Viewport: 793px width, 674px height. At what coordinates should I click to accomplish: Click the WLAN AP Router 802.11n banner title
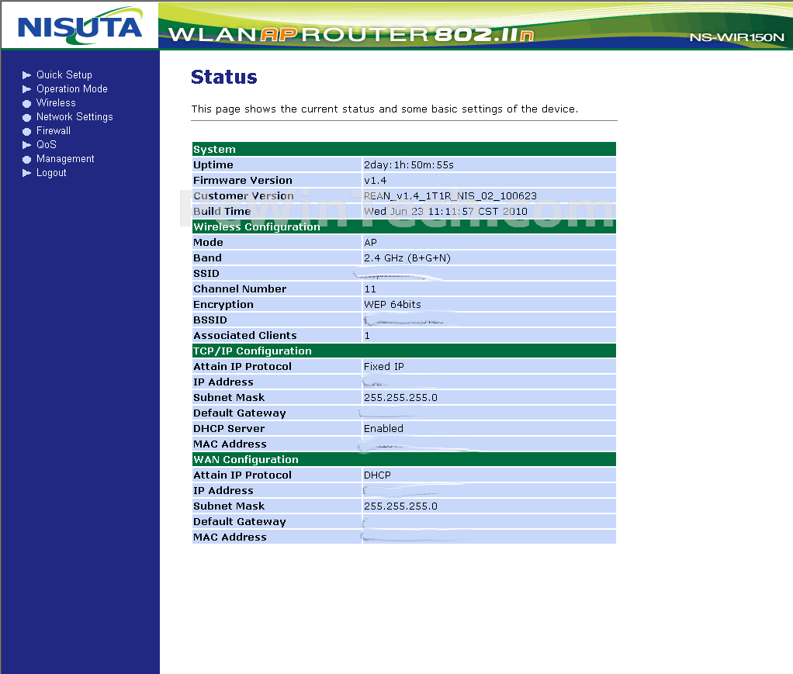(351, 34)
